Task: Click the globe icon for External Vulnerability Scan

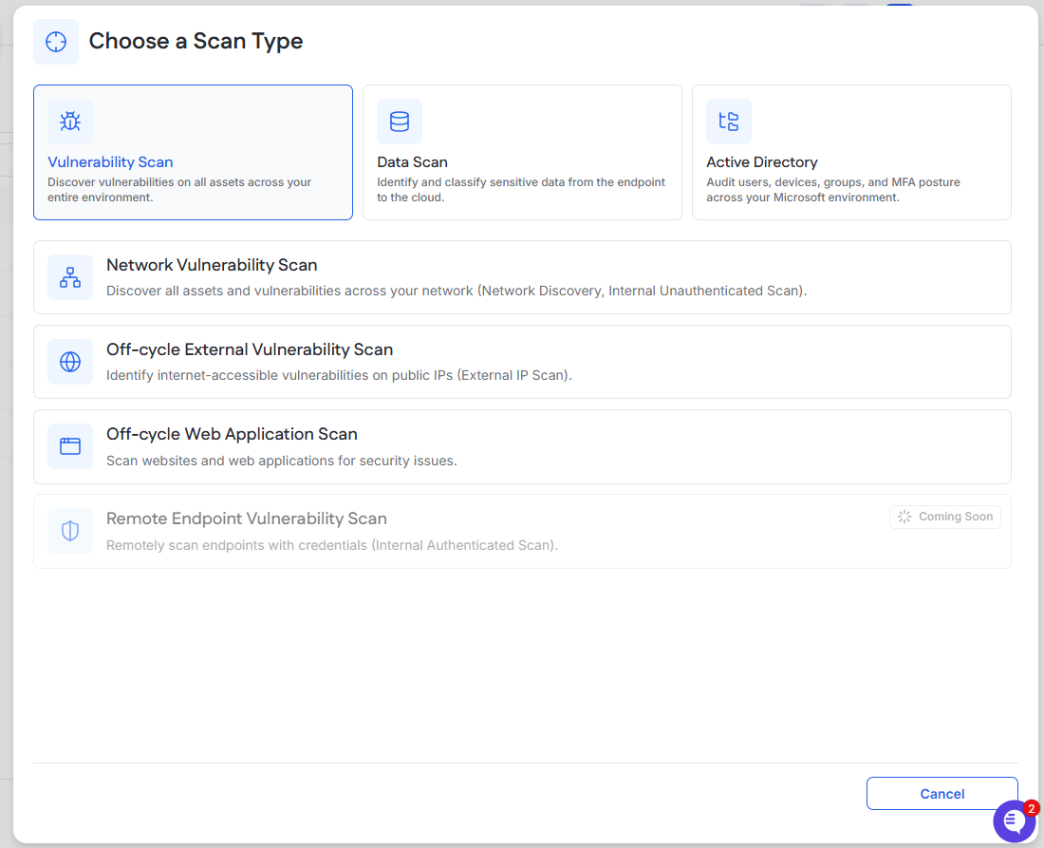Action: click(x=70, y=362)
